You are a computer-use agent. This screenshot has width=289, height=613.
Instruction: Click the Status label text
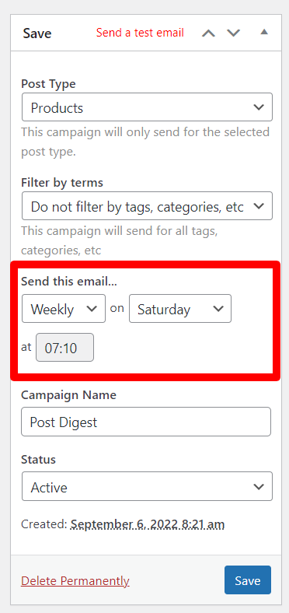(38, 459)
